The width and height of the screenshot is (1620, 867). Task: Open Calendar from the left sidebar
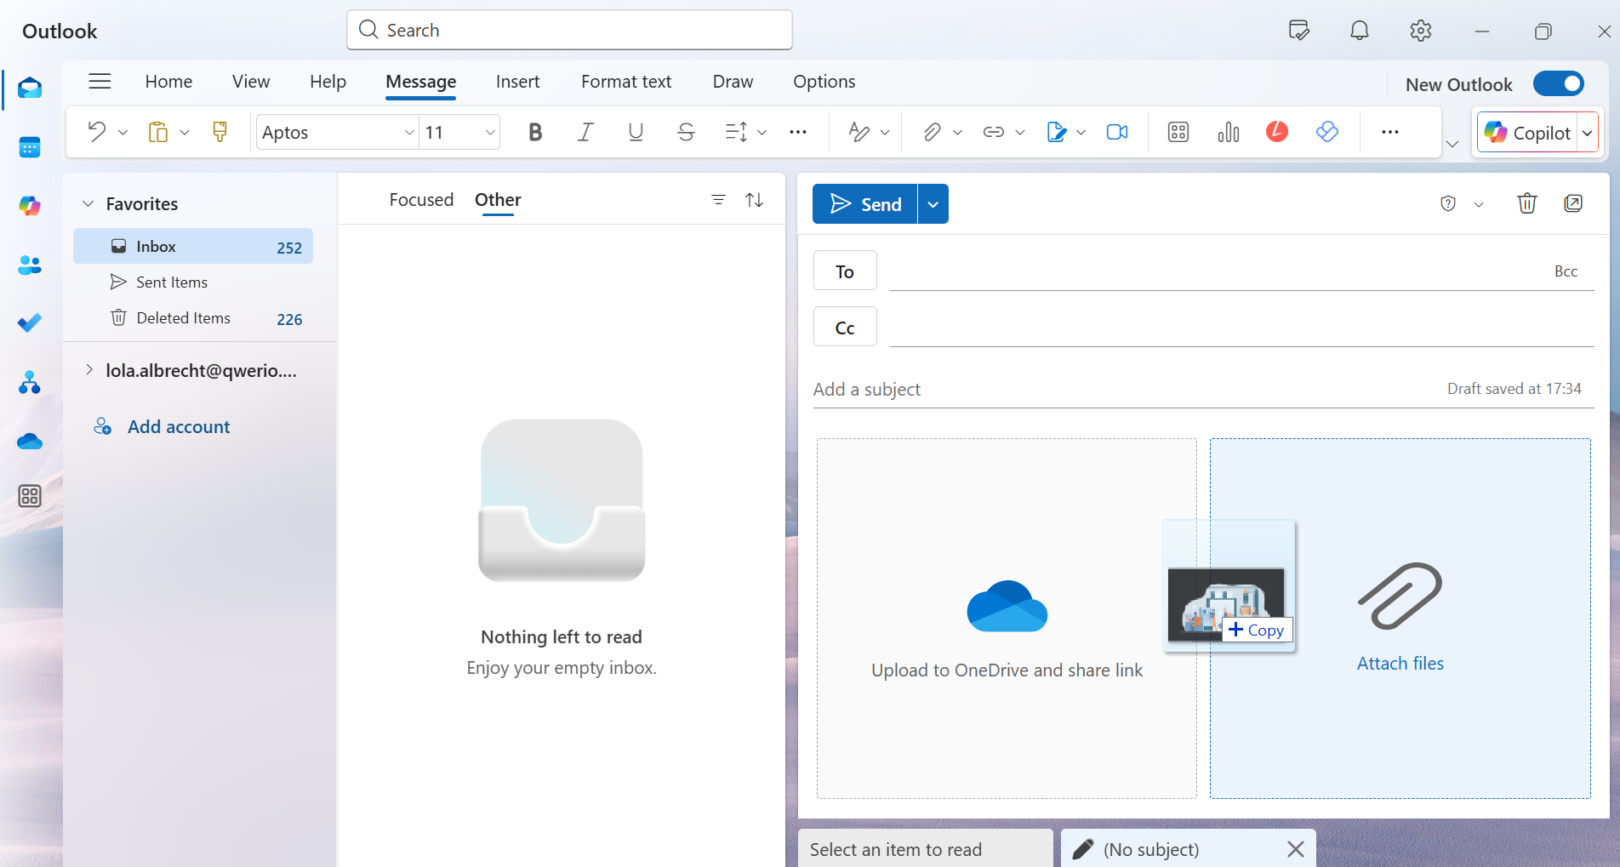30,147
